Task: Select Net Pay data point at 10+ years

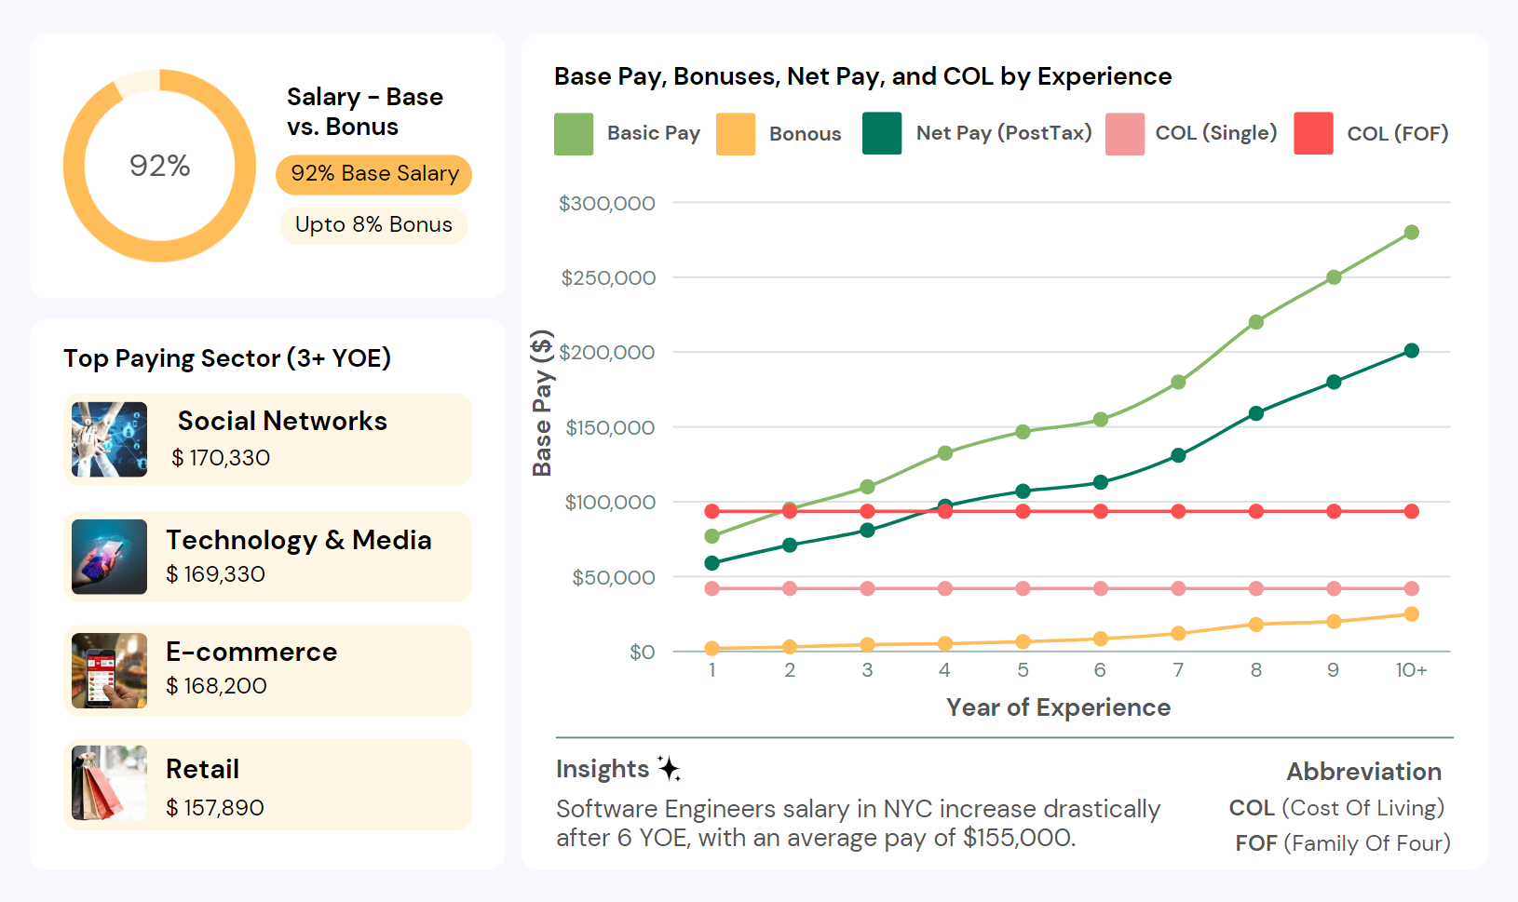Action: [1411, 351]
